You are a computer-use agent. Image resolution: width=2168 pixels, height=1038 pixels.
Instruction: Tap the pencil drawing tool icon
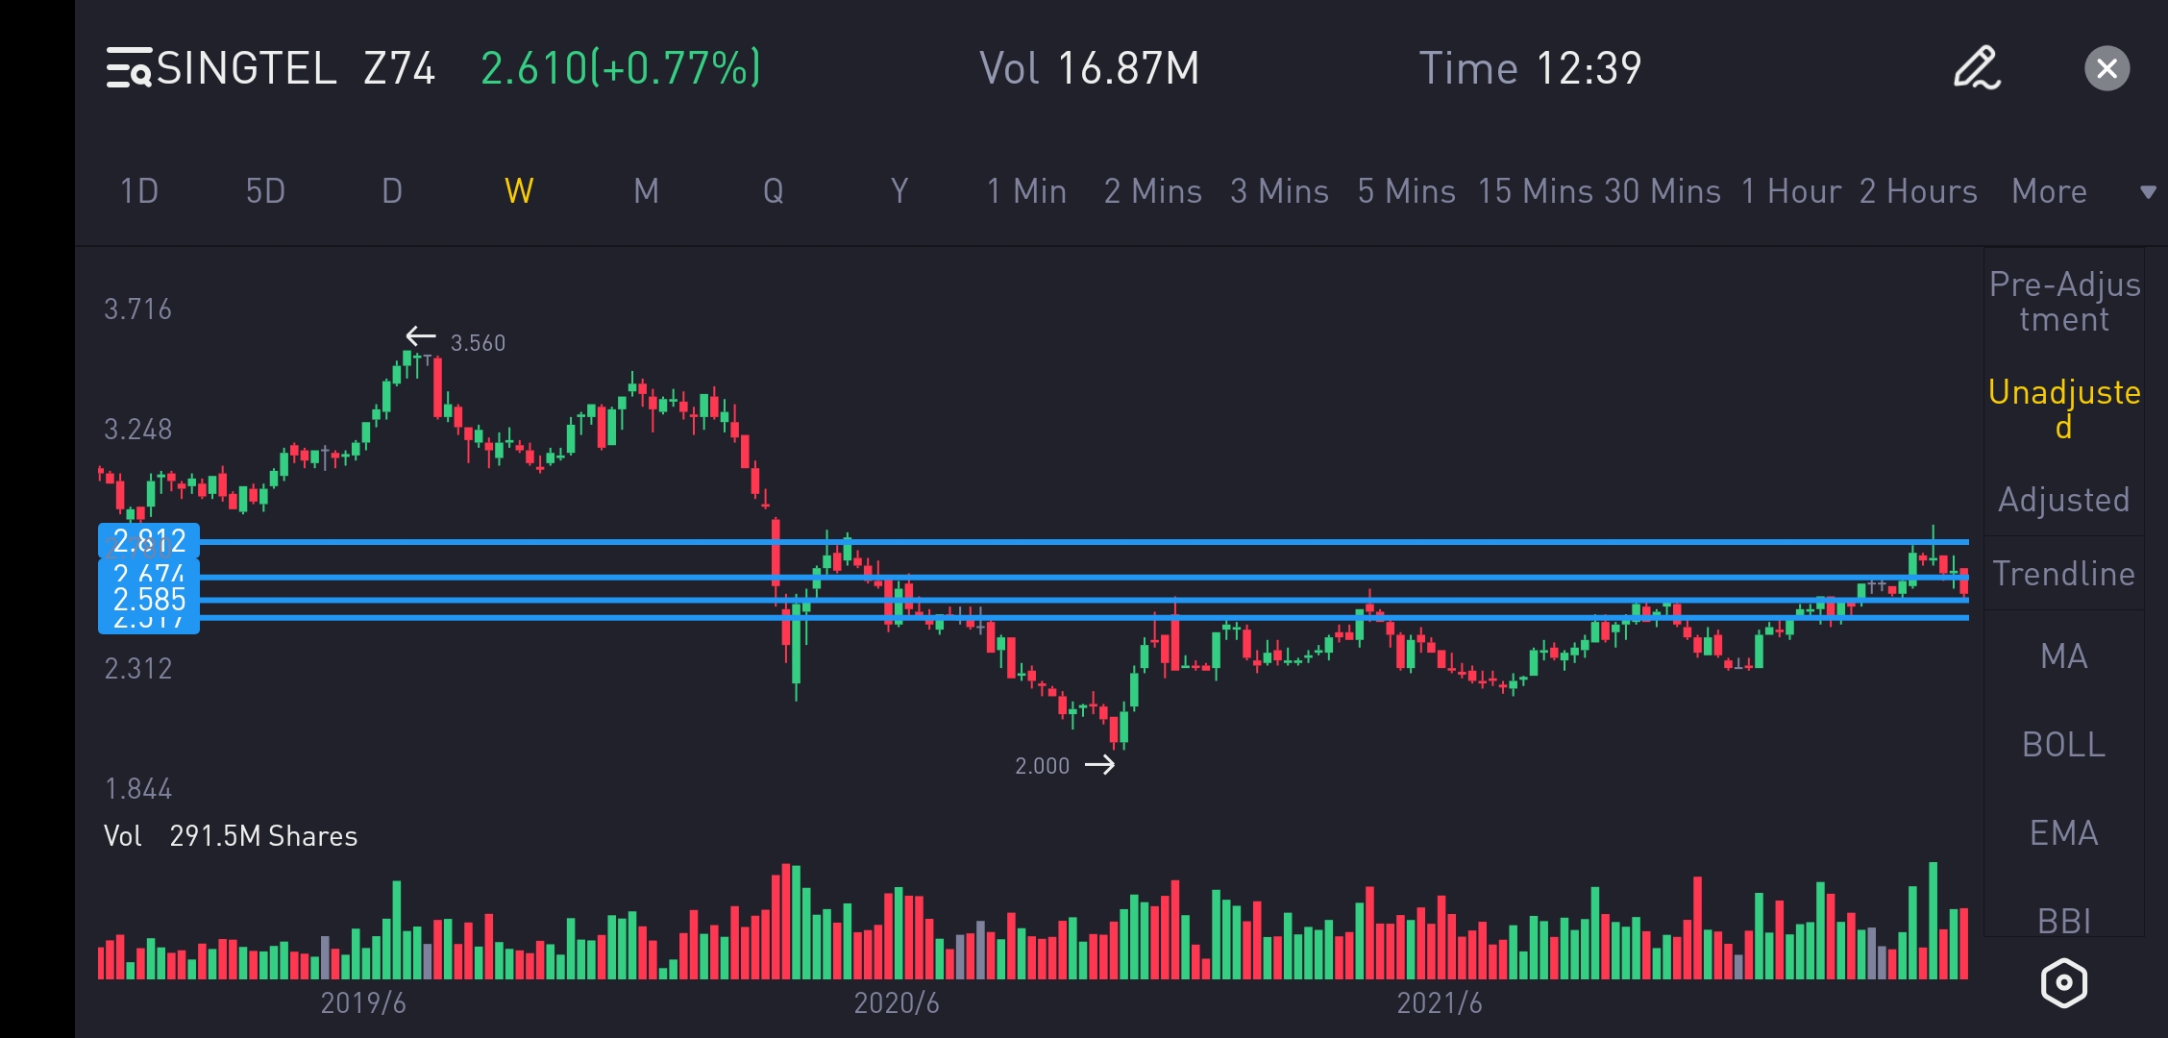point(1976,68)
